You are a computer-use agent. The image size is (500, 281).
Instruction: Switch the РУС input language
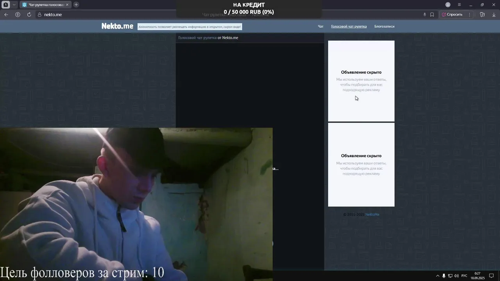pos(464,276)
